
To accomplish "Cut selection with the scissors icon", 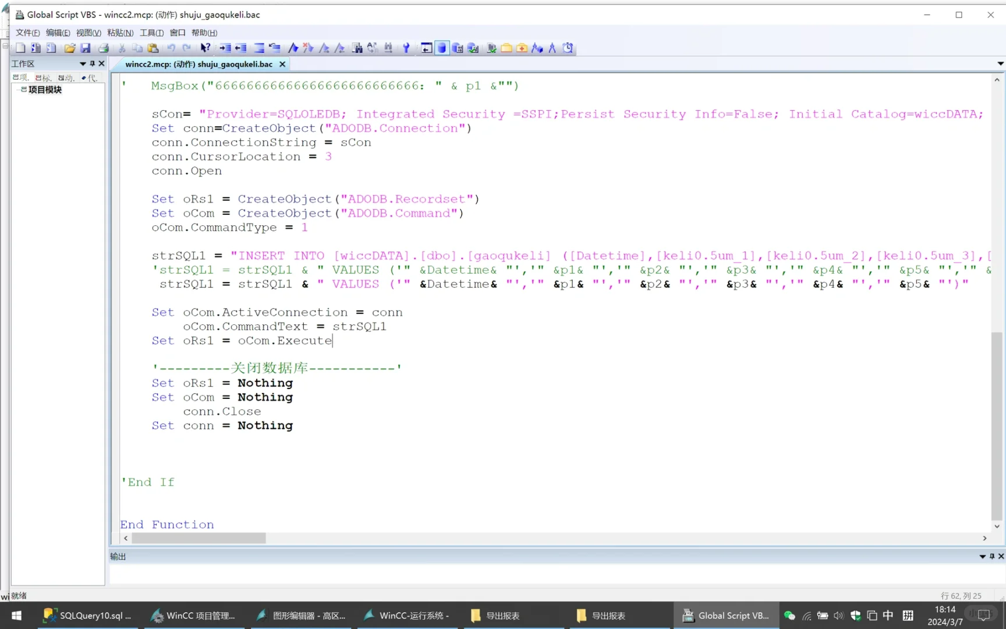I will coord(122,48).
